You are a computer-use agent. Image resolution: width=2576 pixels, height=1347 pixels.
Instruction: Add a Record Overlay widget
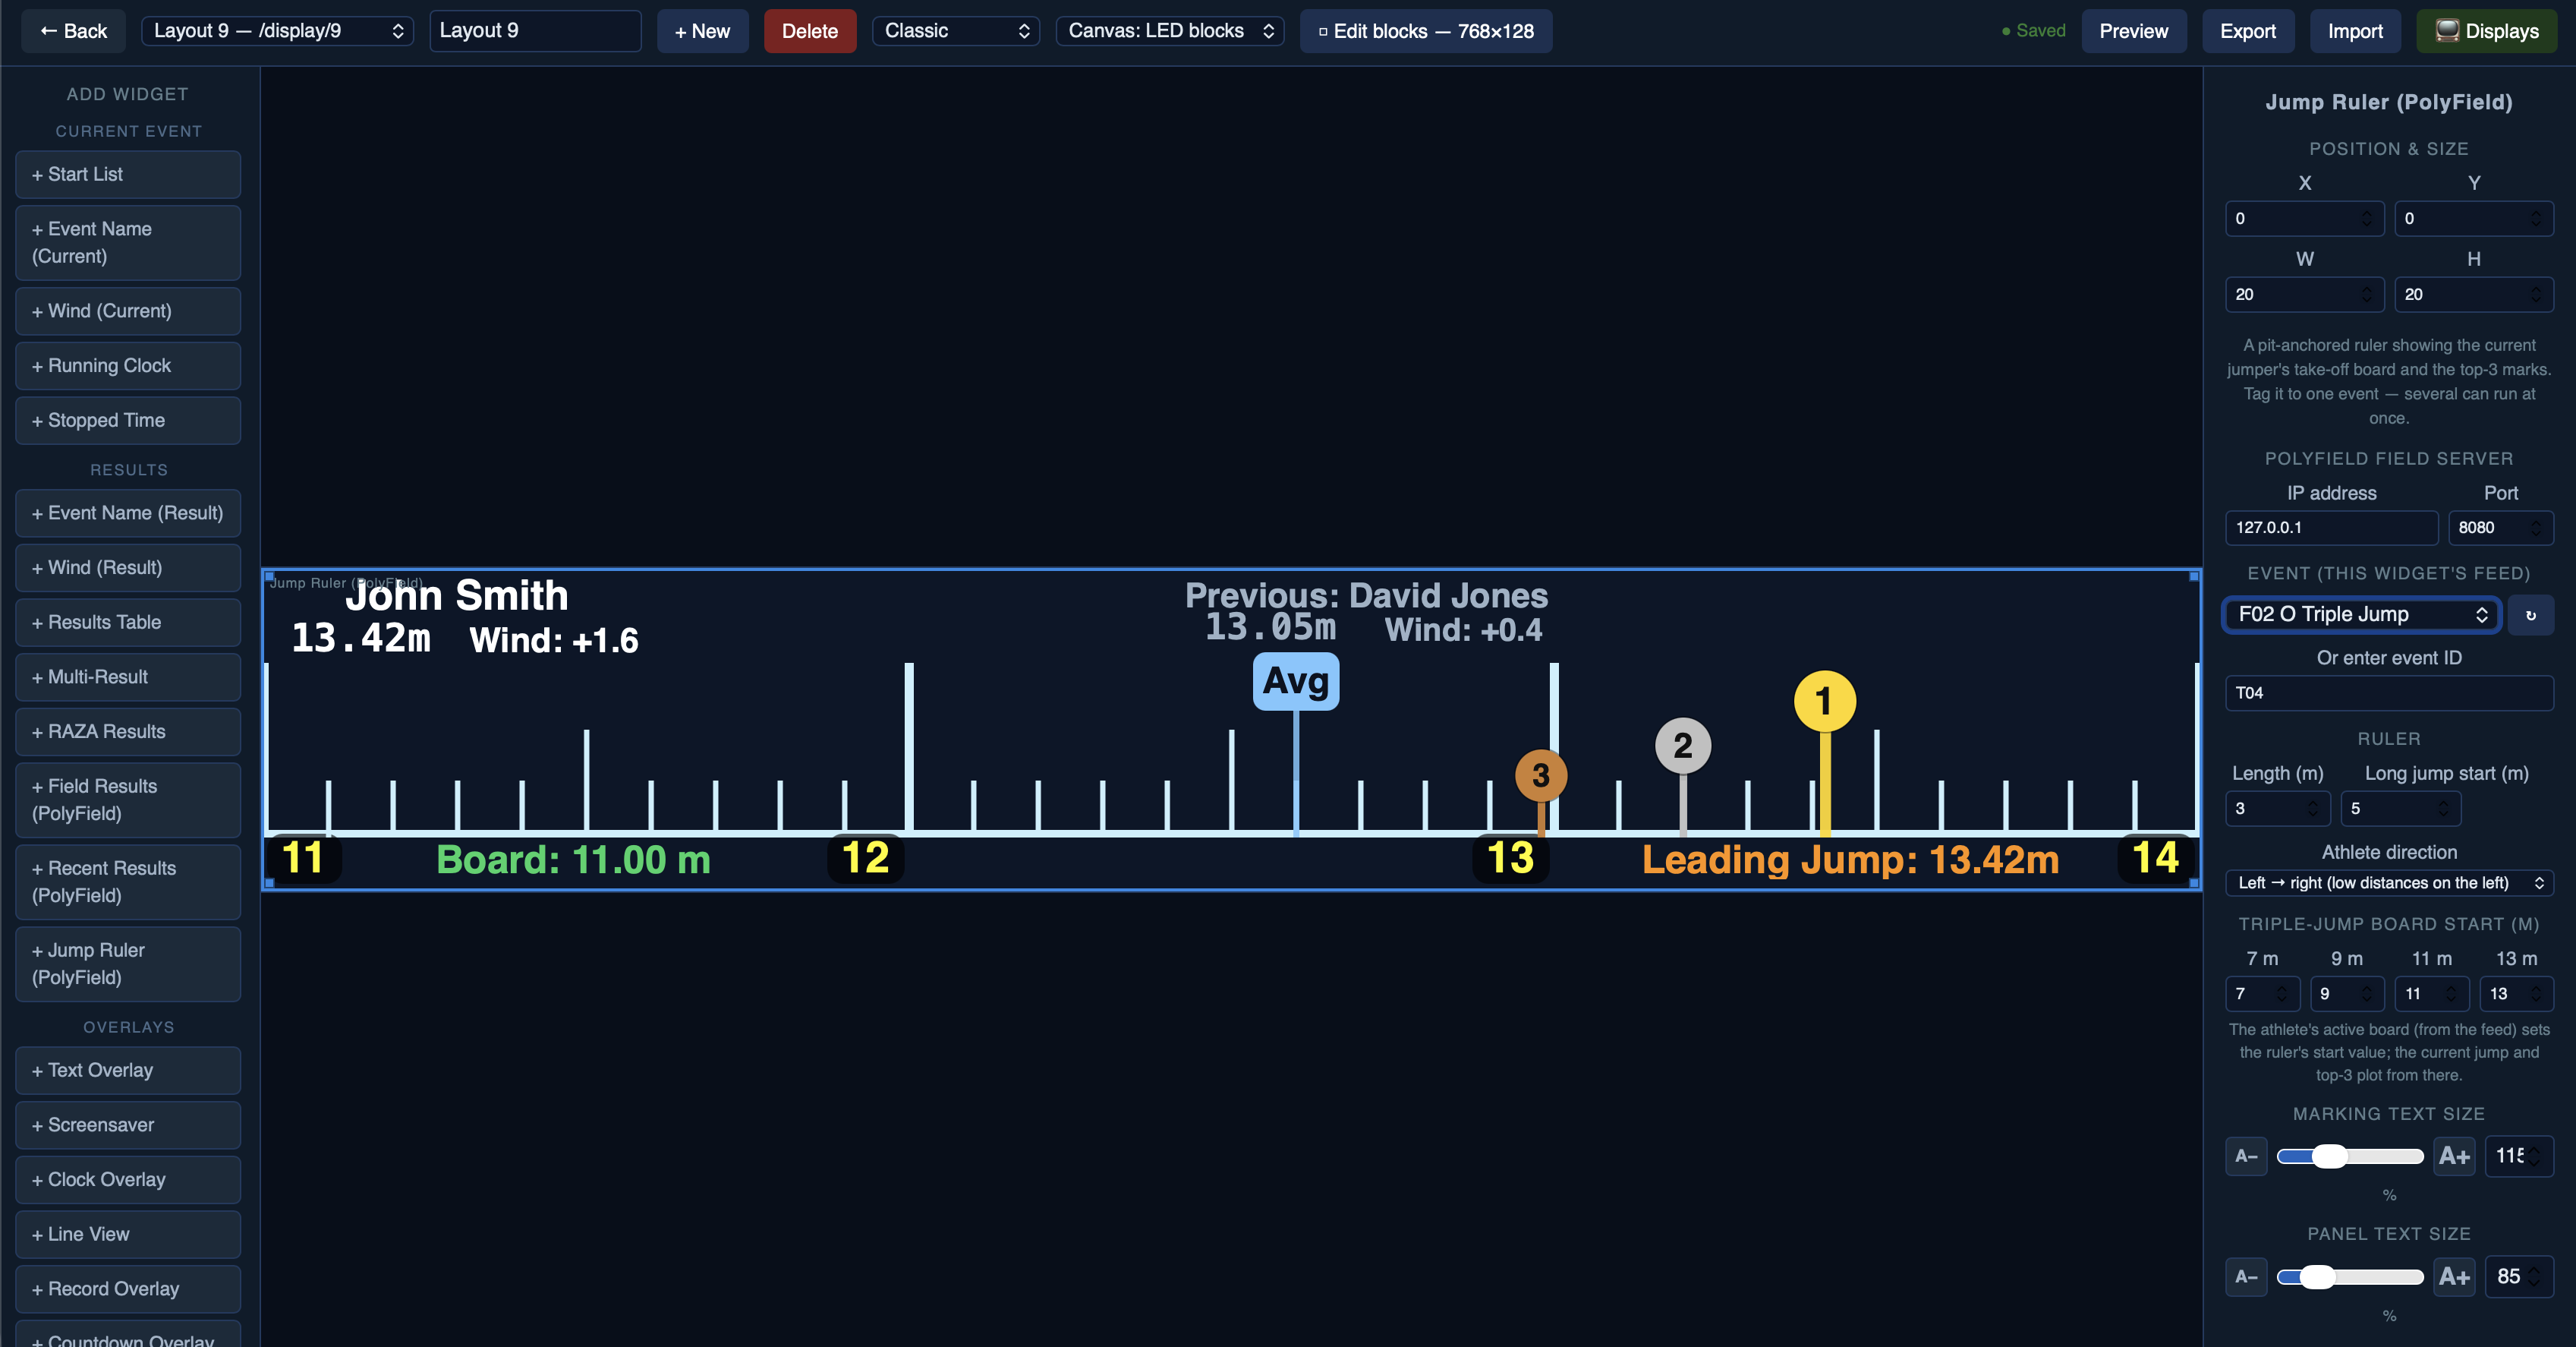tap(128, 1289)
